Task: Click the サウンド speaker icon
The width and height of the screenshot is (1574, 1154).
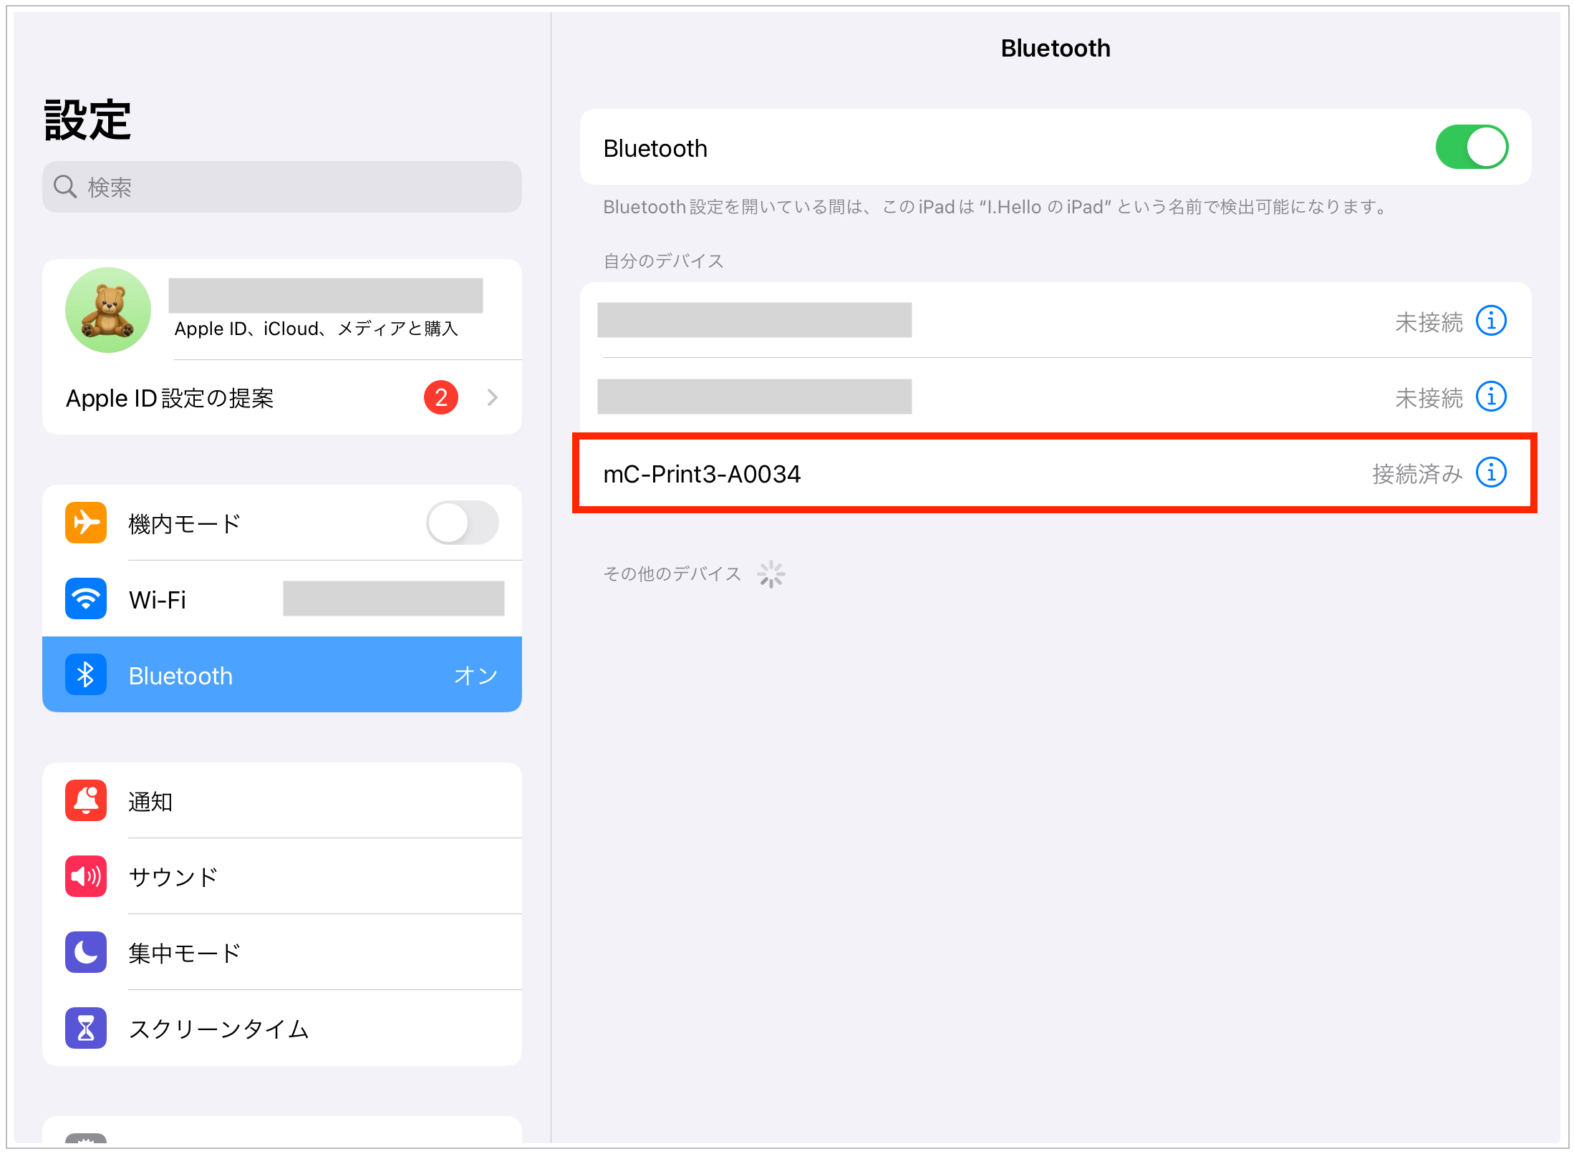Action: pyautogui.click(x=86, y=876)
